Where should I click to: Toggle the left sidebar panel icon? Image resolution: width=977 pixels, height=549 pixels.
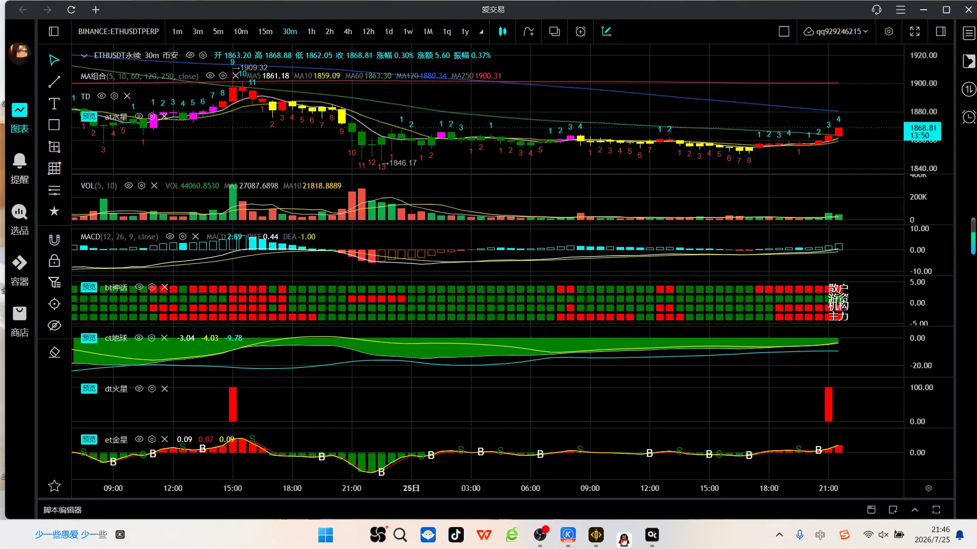pos(53,32)
